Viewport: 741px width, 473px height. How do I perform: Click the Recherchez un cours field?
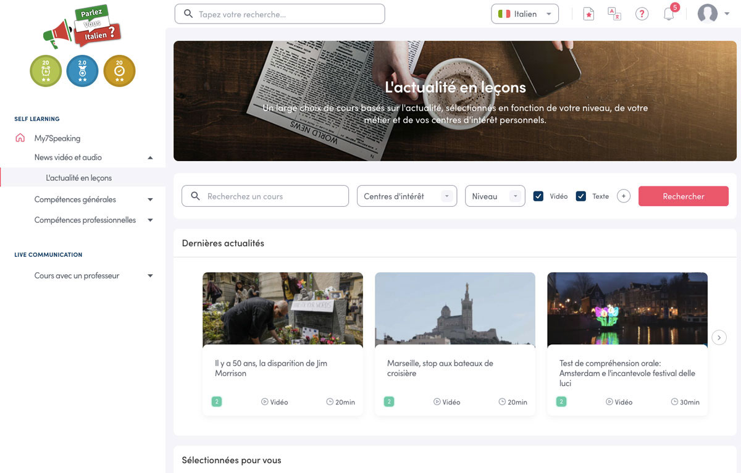[272, 196]
